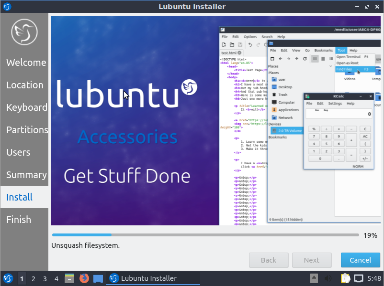Select the Partitions step in sidebar
Screen dimensions: 384x286
[x=27, y=130]
